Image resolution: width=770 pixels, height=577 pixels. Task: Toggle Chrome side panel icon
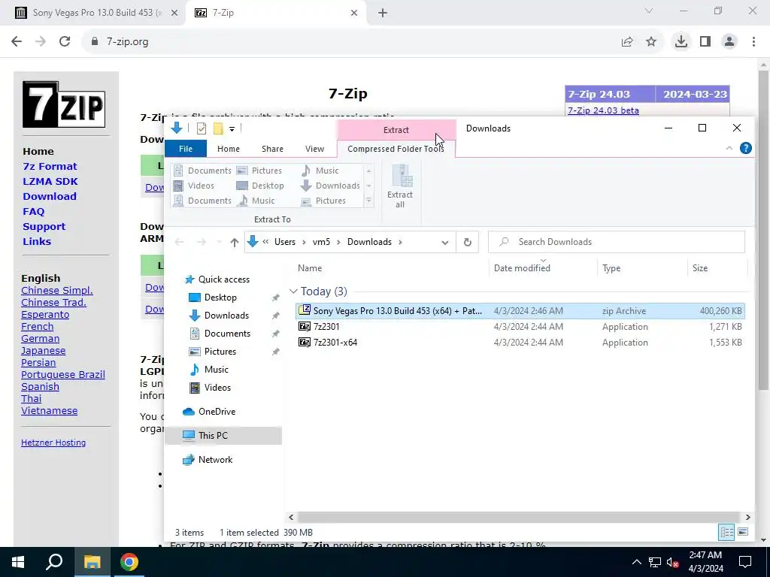705,42
